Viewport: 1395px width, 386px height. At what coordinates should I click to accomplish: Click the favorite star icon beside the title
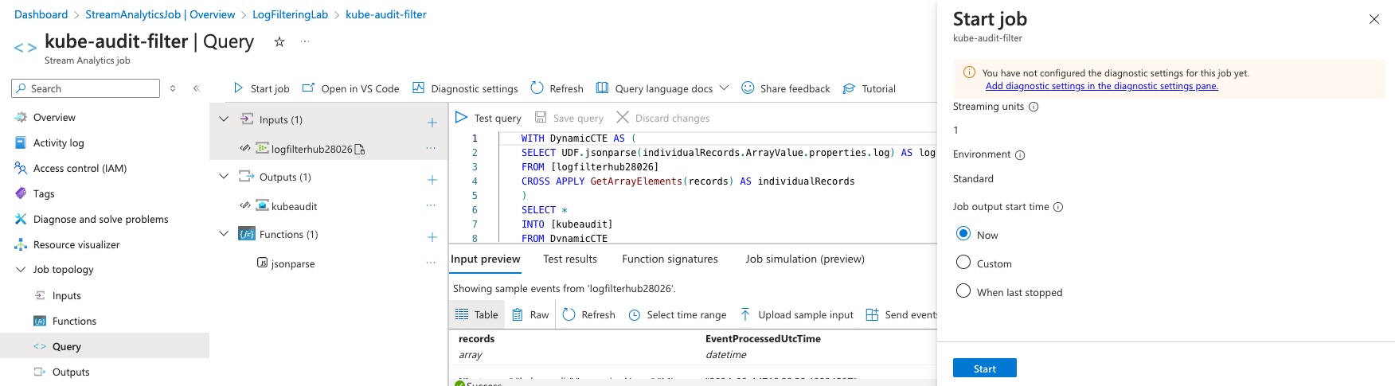point(279,42)
